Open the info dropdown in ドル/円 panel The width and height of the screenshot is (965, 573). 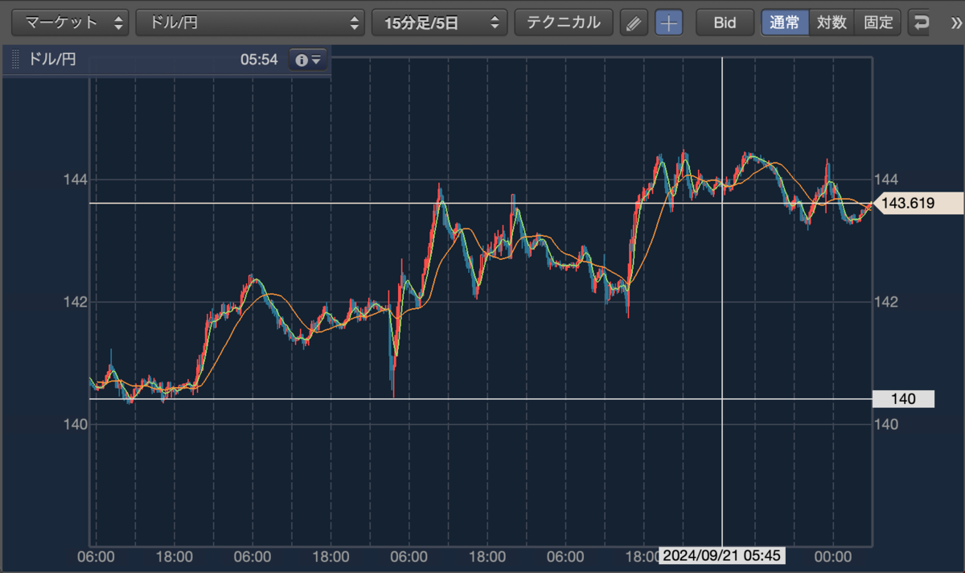308,60
